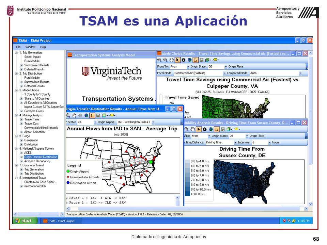Screen dimensions: 327x245
Task: Open layers icon in Origin-Transfer-Destination toolbar
Action: click(105, 115)
